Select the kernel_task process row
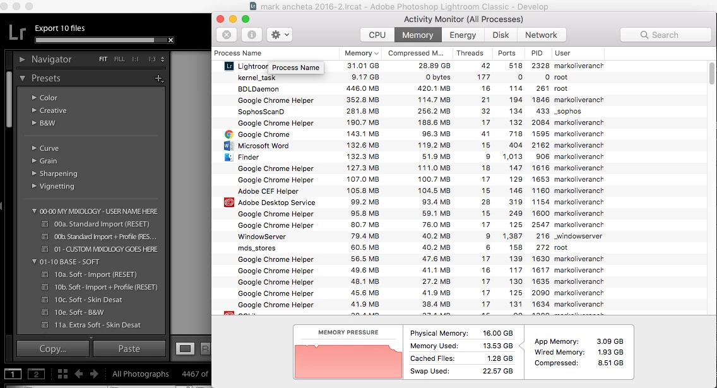 (459, 77)
